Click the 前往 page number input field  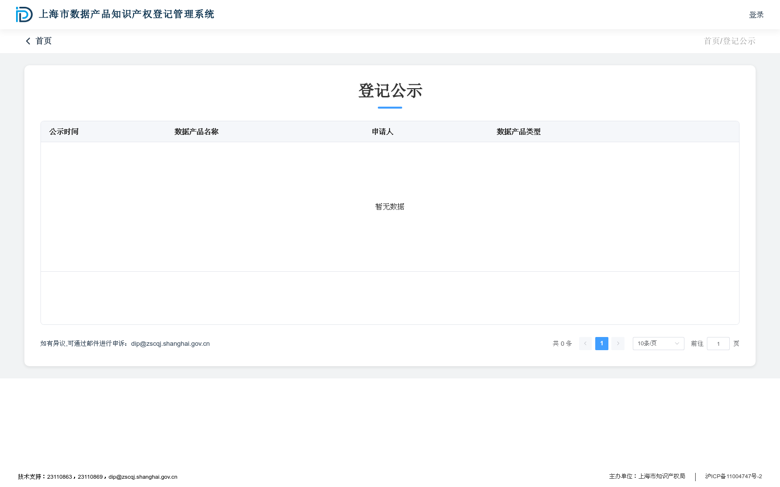coord(718,343)
